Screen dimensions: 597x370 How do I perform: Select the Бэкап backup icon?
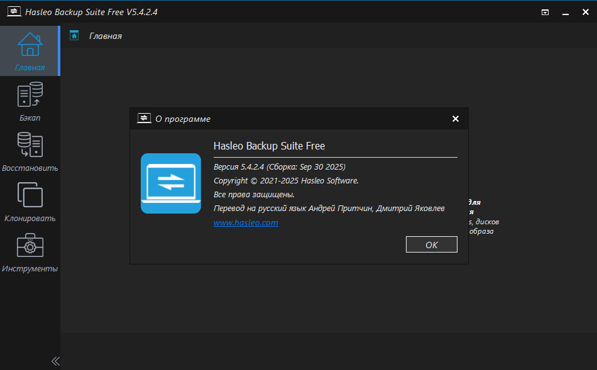pos(30,101)
